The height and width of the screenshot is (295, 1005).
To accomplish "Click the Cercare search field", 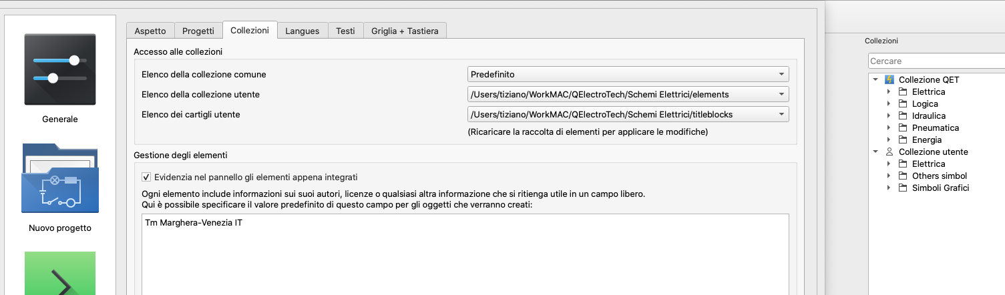I will 935,61.
